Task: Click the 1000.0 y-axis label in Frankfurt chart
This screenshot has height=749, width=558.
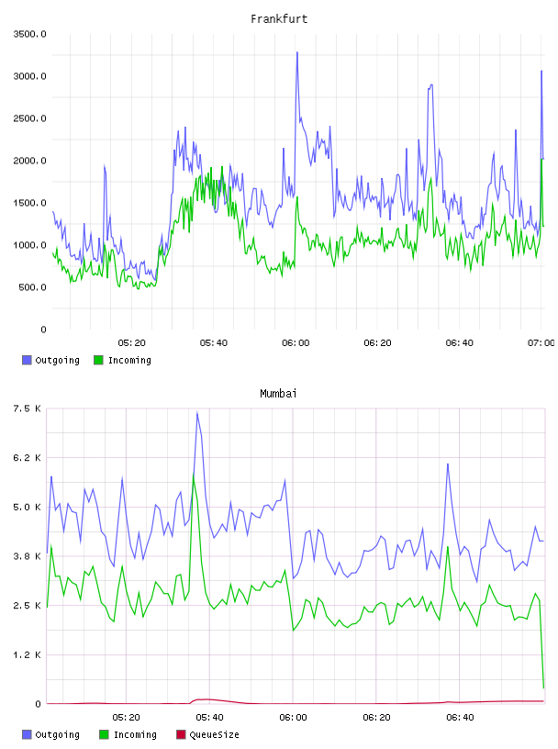Action: [x=30, y=245]
